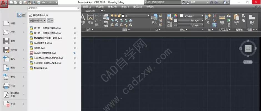The image size is (261, 111).
Task: Choose 打印 (Print) in application menu
Action: pyautogui.click(x=14, y=86)
